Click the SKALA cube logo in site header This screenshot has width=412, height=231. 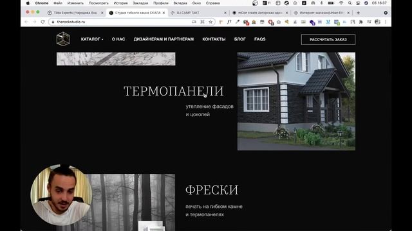tap(63, 38)
